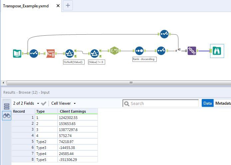Select the Rank - Ascending Multi-Row tool

pos(139,51)
